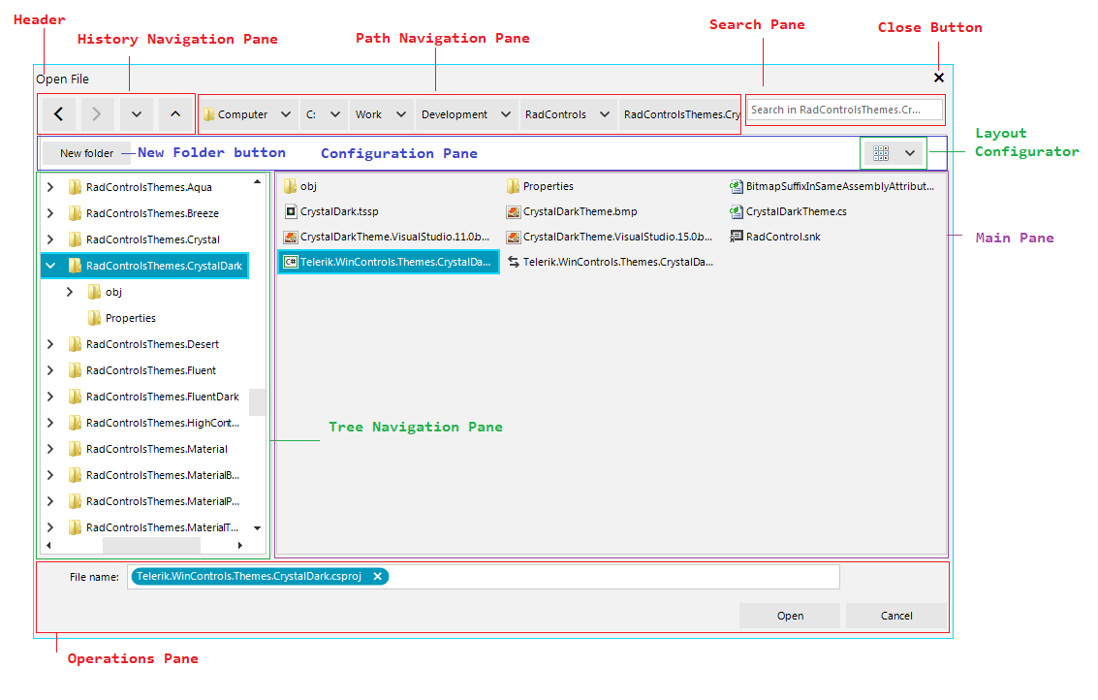This screenshot has width=1098, height=700.
Task: Expand the RadControlsThemes.Fluent tree node
Action: (50, 369)
